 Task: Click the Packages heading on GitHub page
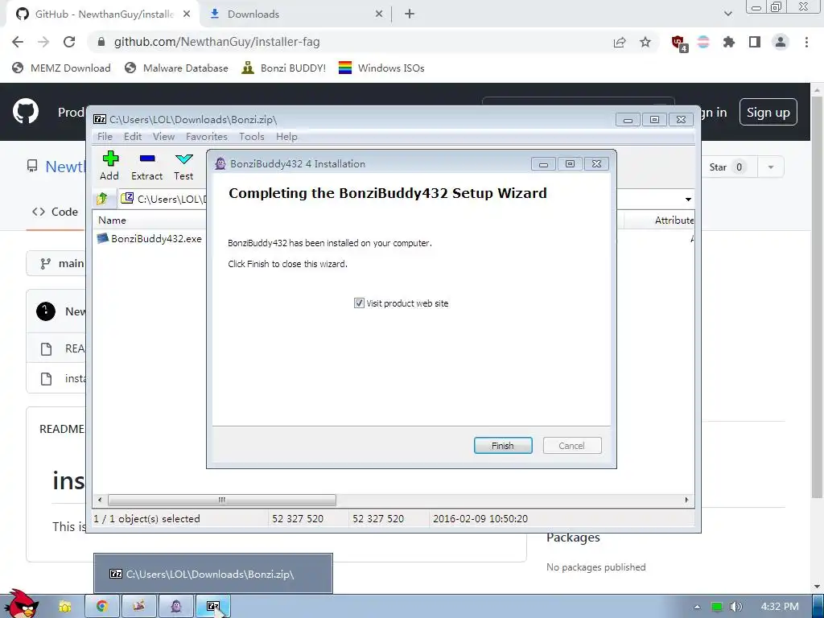coord(573,538)
